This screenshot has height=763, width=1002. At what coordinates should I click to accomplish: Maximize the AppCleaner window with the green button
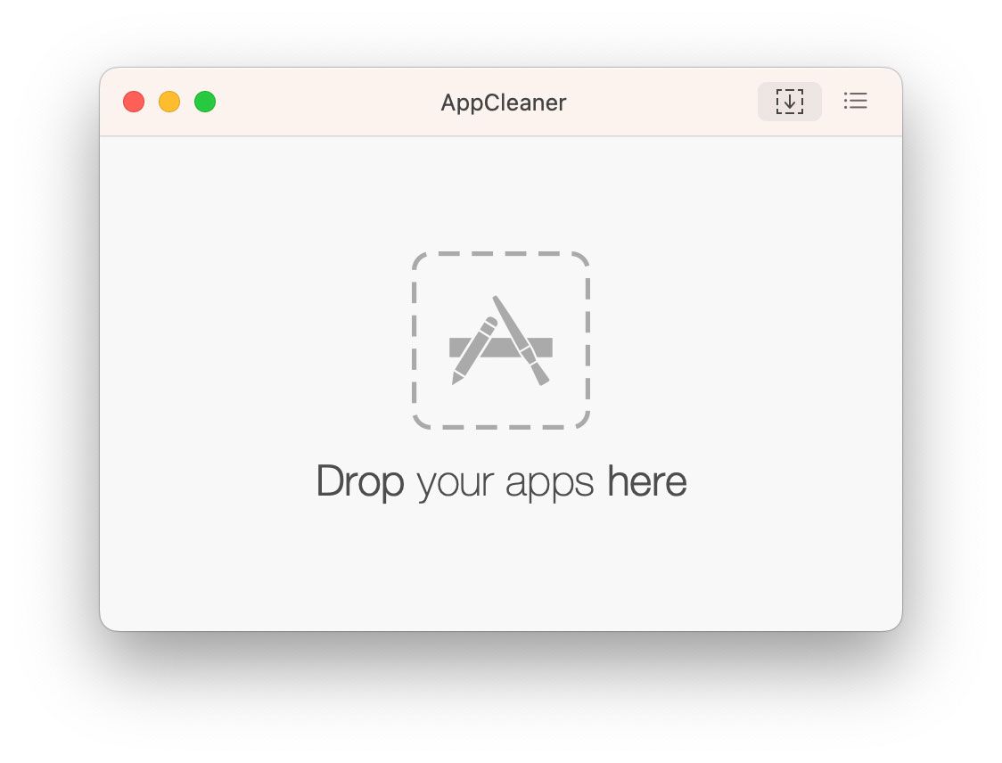(x=205, y=102)
